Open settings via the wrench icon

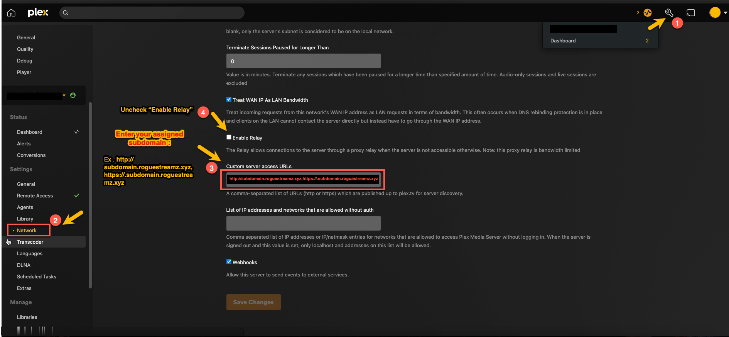(669, 13)
